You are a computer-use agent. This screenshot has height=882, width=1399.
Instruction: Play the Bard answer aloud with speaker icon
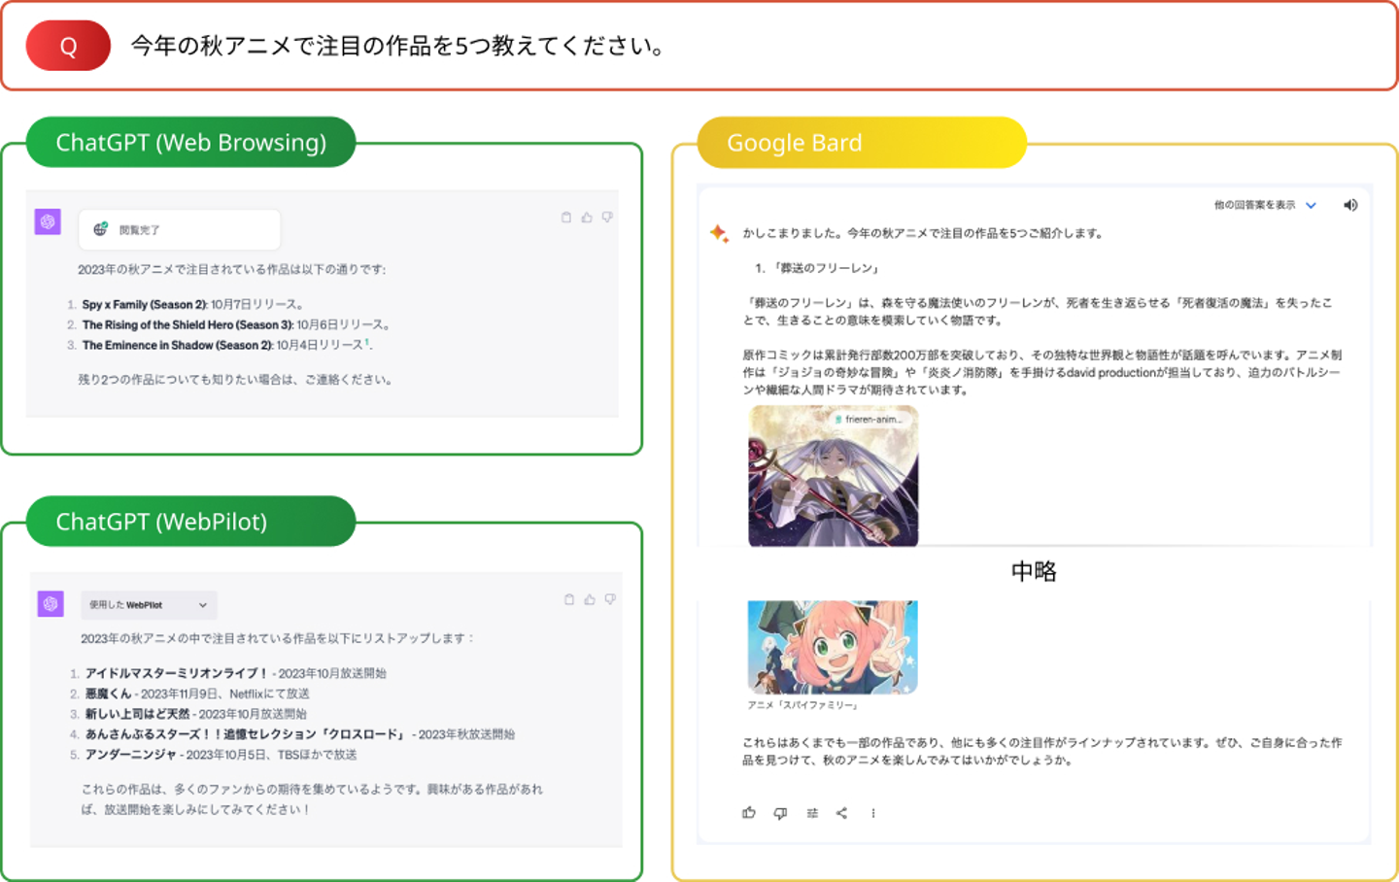[1350, 205]
